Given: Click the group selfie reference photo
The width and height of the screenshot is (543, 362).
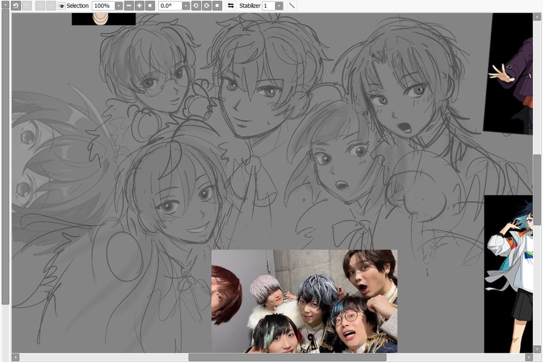Looking at the screenshot, I should click(x=305, y=301).
